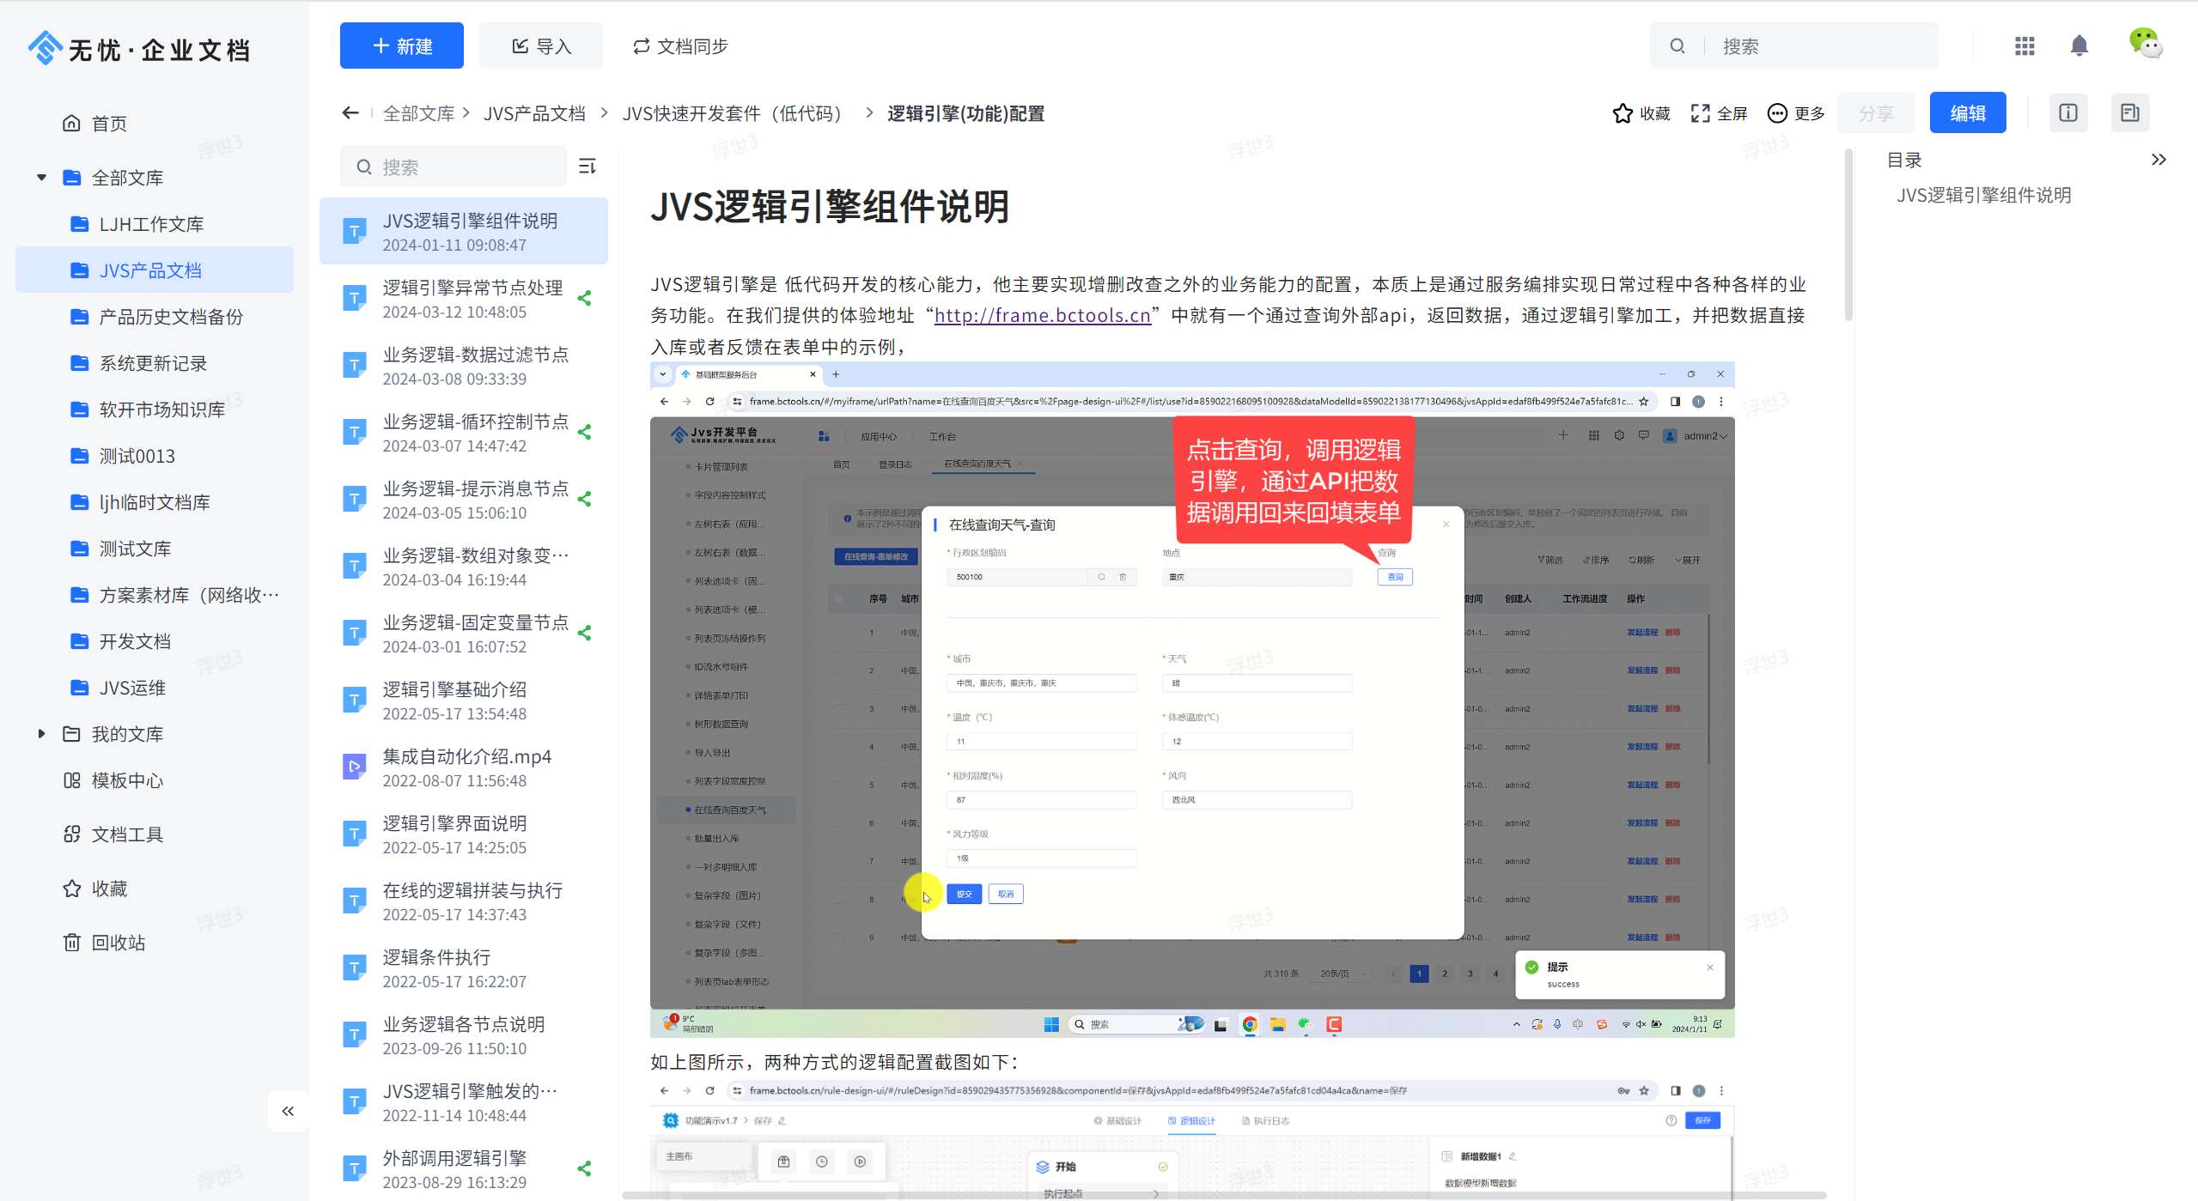Click share icon beside 逻辑引擎异常节点处理

(x=585, y=299)
